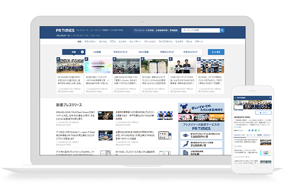Select the ビューティー category

click(135, 42)
